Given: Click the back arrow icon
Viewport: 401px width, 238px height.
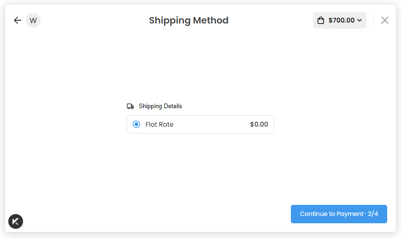Looking at the screenshot, I should pos(18,20).
